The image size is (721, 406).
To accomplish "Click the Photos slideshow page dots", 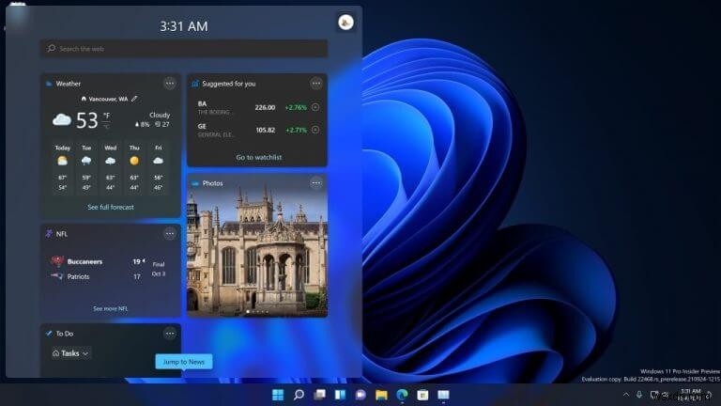I will click(x=257, y=312).
